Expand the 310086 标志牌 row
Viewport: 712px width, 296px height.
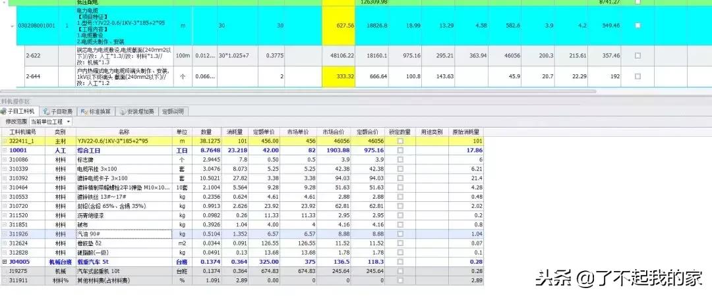coord(5,160)
